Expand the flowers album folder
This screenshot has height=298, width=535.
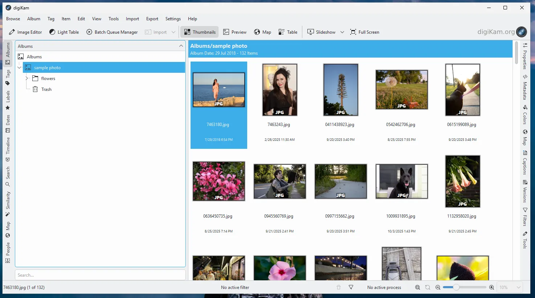[26, 78]
